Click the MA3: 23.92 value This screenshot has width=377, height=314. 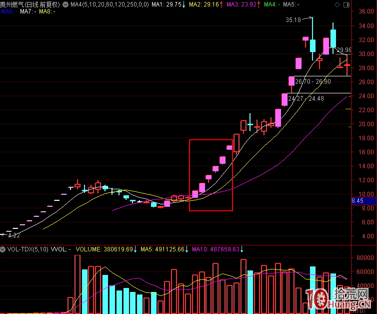tap(241, 5)
